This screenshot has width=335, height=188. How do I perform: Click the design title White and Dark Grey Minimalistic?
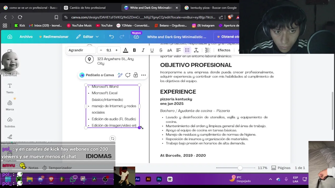(177, 37)
